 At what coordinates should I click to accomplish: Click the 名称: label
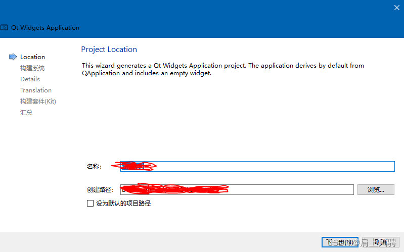[95, 167]
